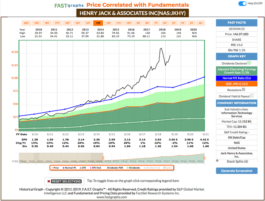The width and height of the screenshot is (265, 201).
Task: Select the 14Y time range tab
Action: [x=88, y=23]
